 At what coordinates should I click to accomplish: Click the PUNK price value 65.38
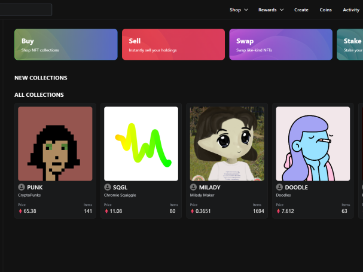click(x=30, y=211)
